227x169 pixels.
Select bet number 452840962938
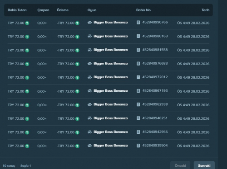click(155, 104)
